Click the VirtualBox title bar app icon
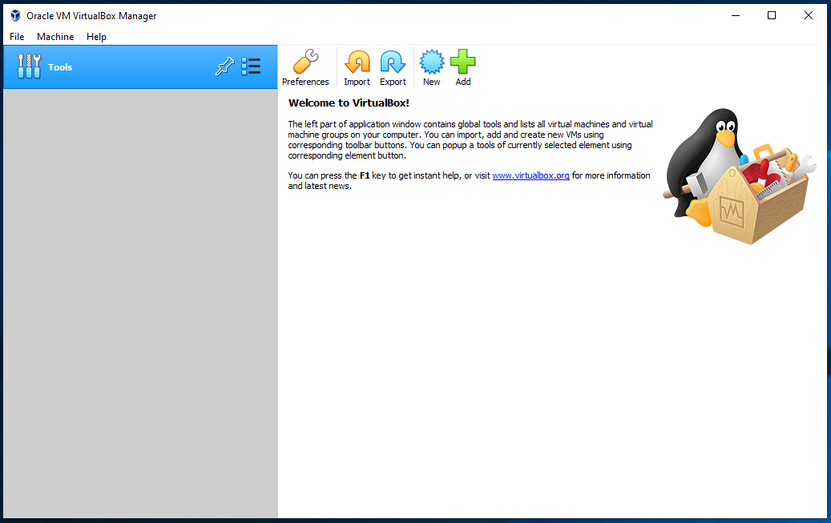Image resolution: width=831 pixels, height=523 pixels. point(15,15)
